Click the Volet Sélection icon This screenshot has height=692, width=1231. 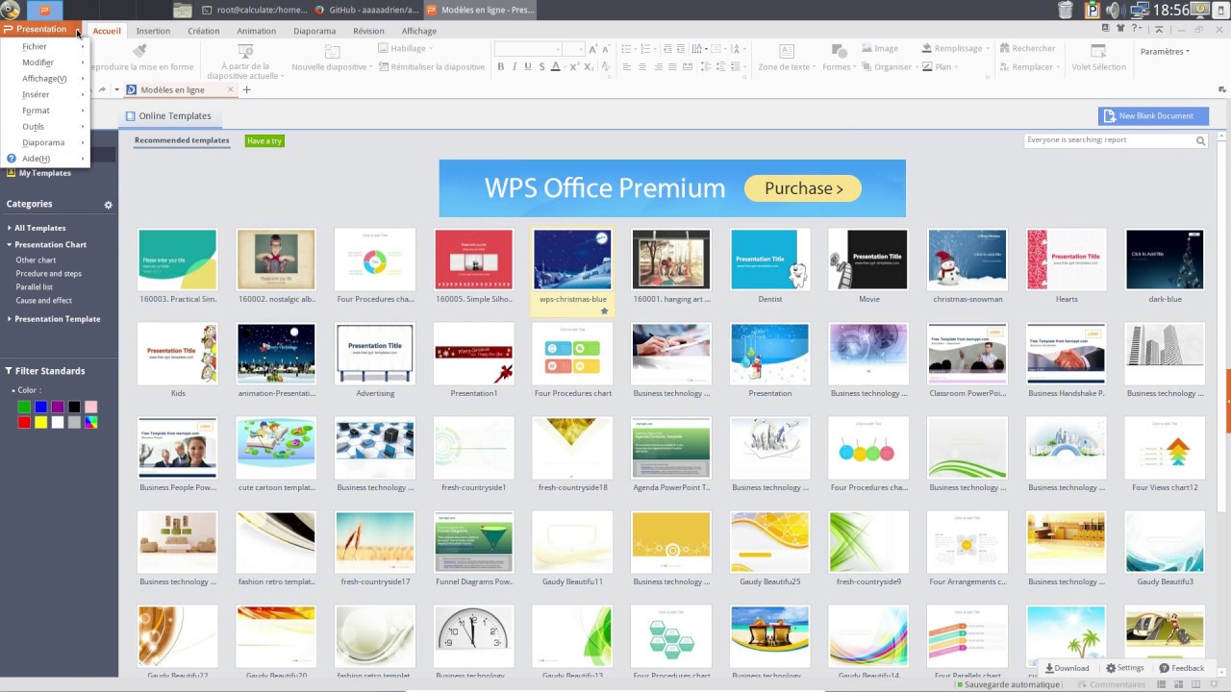1097,51
